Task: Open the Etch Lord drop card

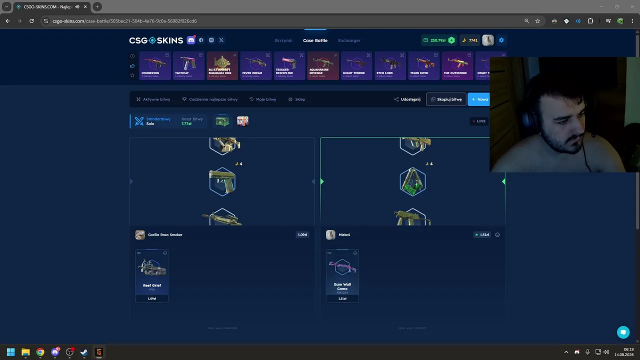Action: click(390, 65)
